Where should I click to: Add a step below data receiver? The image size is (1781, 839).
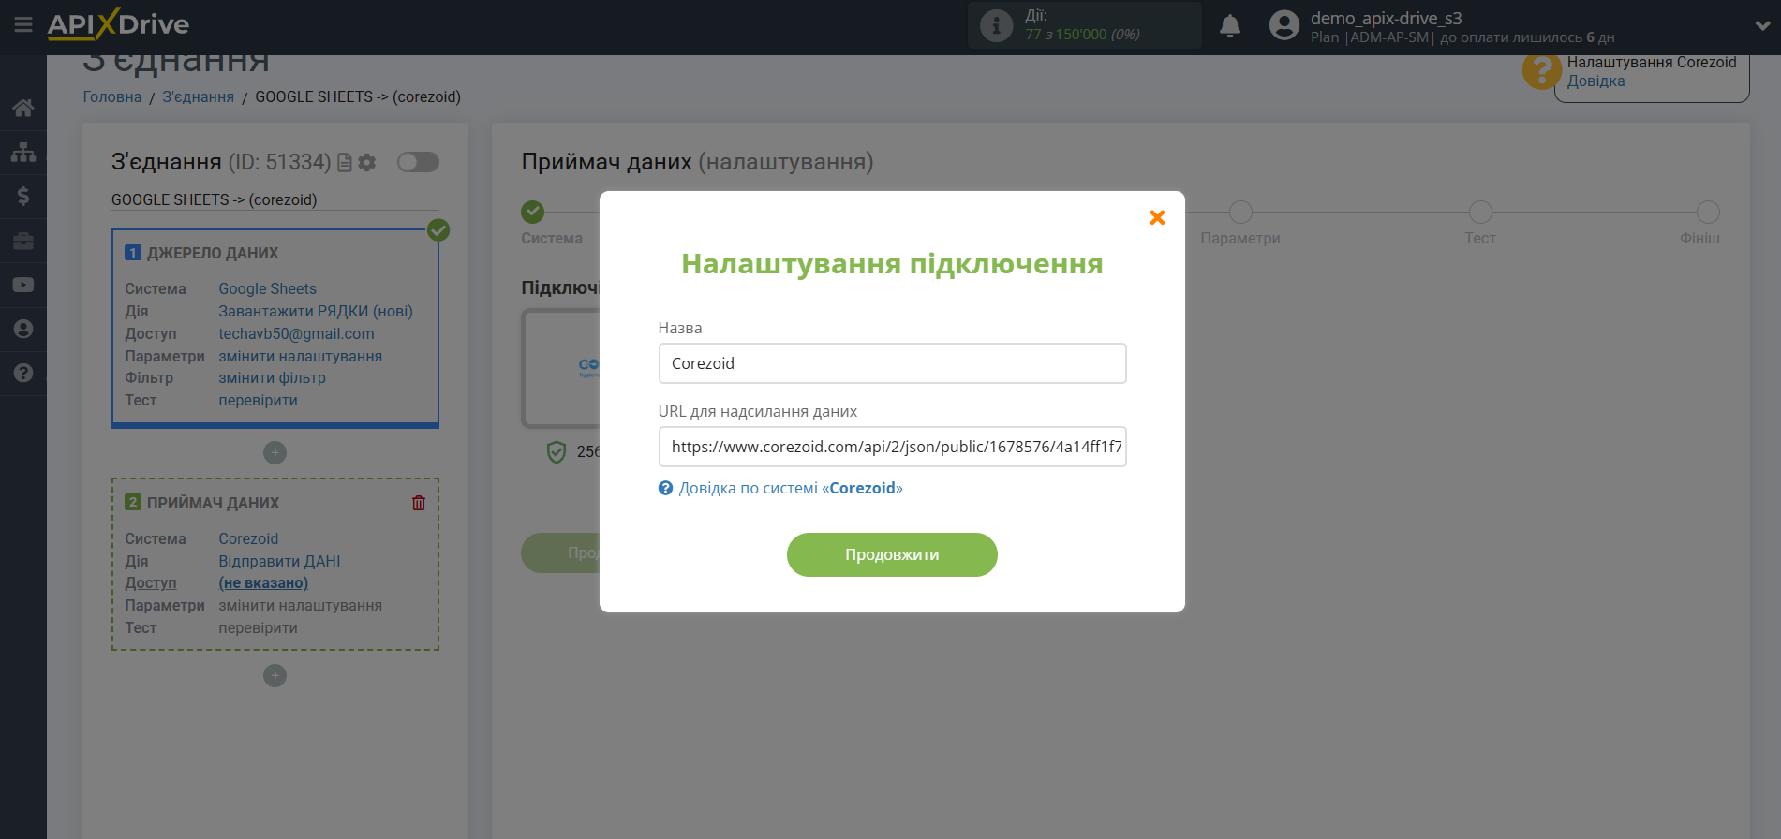(275, 676)
